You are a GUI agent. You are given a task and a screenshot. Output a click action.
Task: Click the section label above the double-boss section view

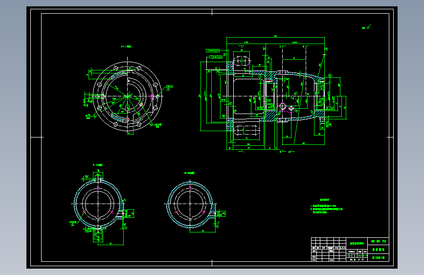pyautogui.click(x=98, y=165)
